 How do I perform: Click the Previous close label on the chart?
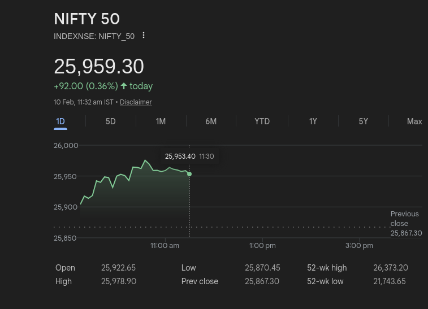pyautogui.click(x=405, y=219)
